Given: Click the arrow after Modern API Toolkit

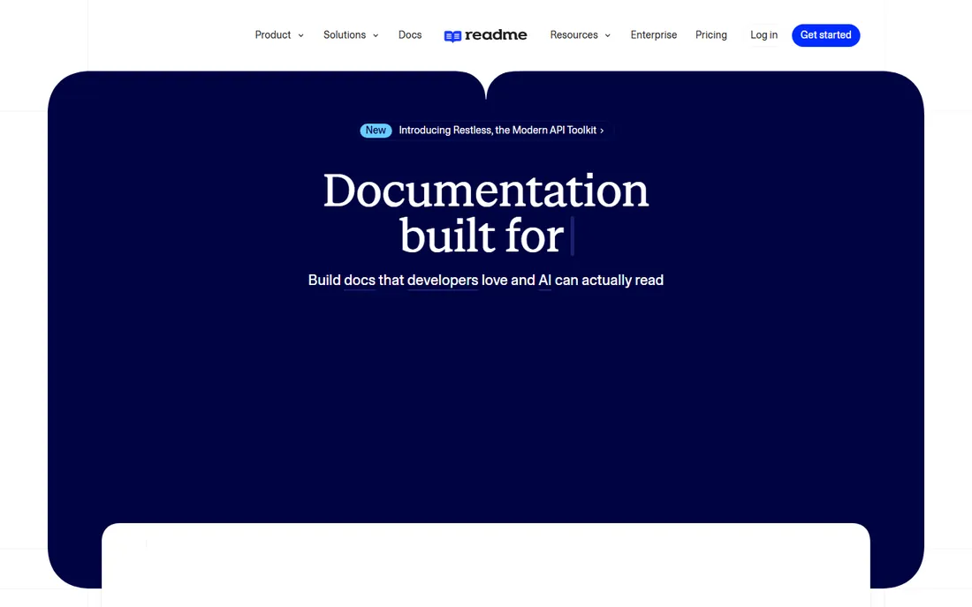Looking at the screenshot, I should click(x=602, y=131).
